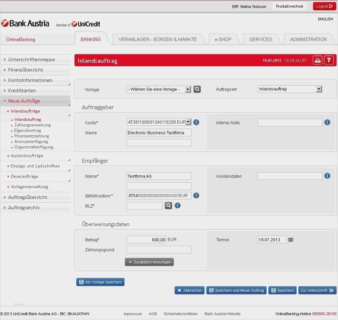Image resolution: width=338 pixels, height=320 pixels.
Task: Click info icon beside Kundendaten field
Action: [x=327, y=176]
